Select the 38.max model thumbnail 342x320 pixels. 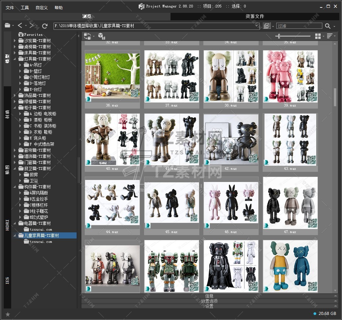pyautogui.click(x=231, y=76)
